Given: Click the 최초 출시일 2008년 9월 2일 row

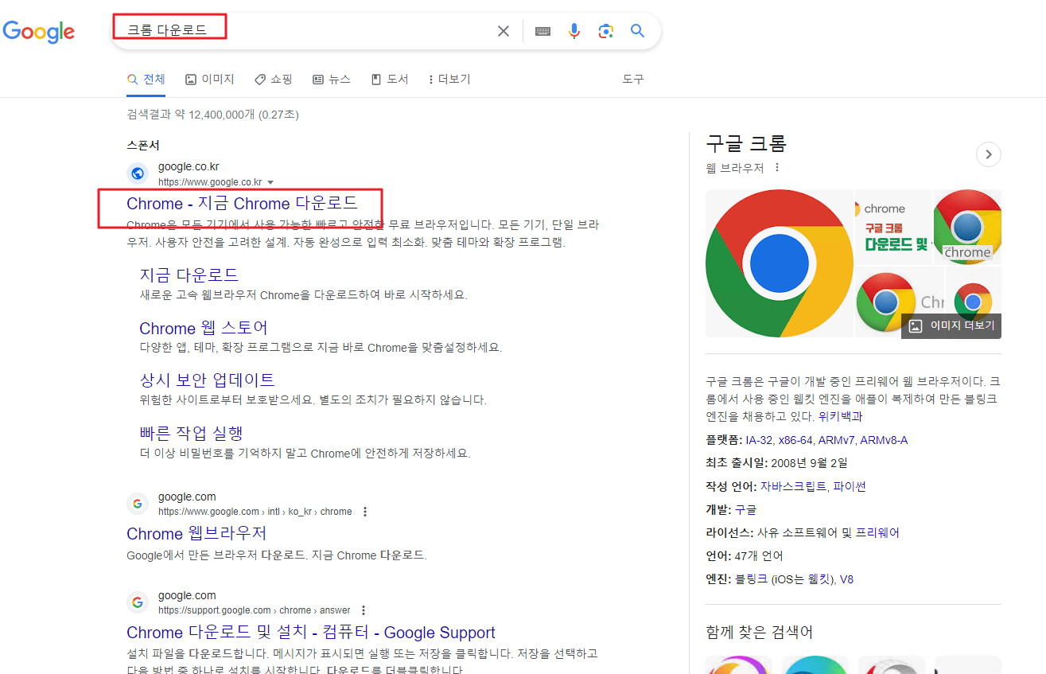Looking at the screenshot, I should (x=776, y=463).
